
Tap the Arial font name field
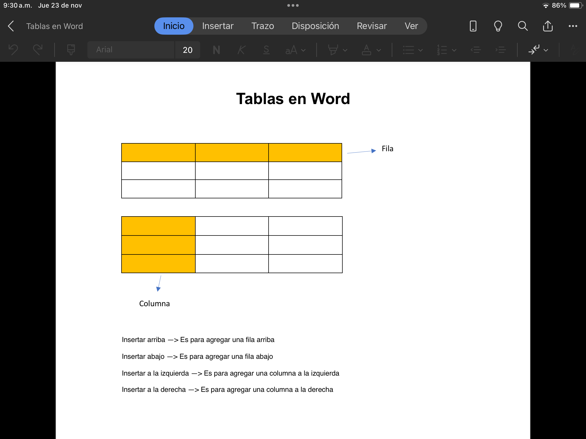tap(130, 50)
